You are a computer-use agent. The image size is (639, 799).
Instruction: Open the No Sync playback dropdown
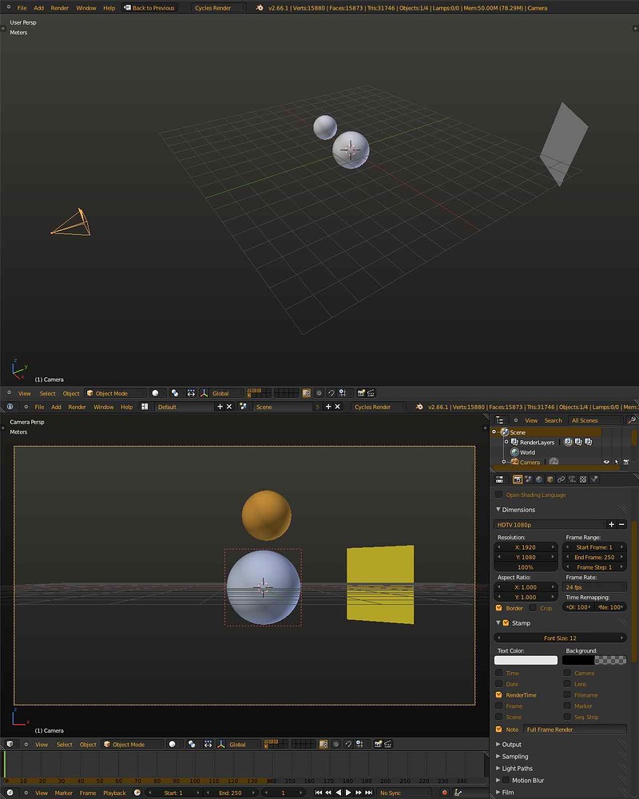point(406,793)
